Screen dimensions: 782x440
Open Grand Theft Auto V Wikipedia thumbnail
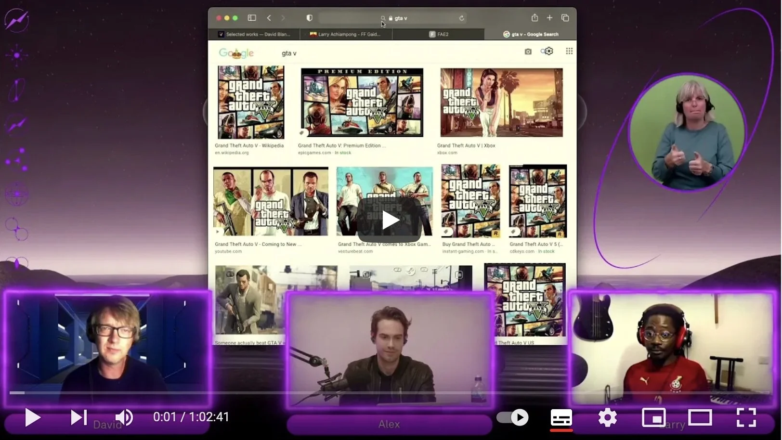(251, 103)
